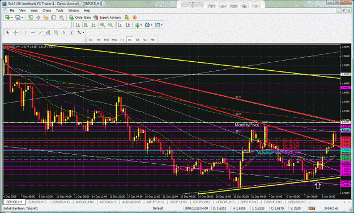Select the trendline drawing tool
Image resolution: width=354 pixels, height=213 pixels.
tap(40, 32)
